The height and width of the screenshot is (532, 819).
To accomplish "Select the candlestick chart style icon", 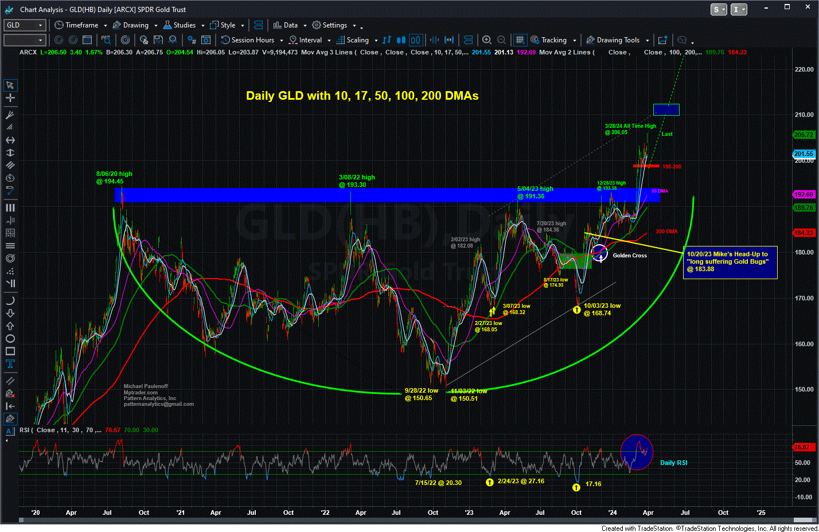I will coord(401,40).
